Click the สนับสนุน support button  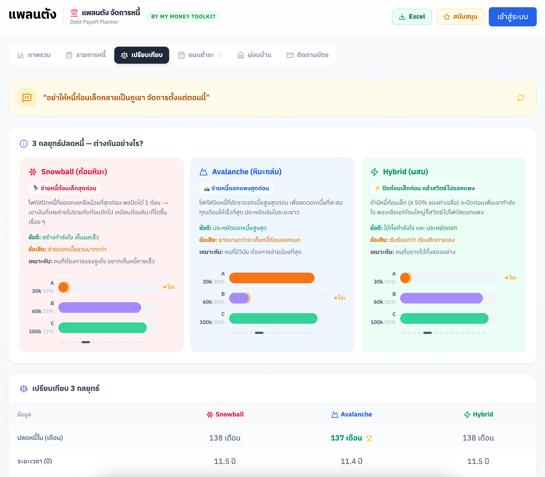click(x=460, y=17)
